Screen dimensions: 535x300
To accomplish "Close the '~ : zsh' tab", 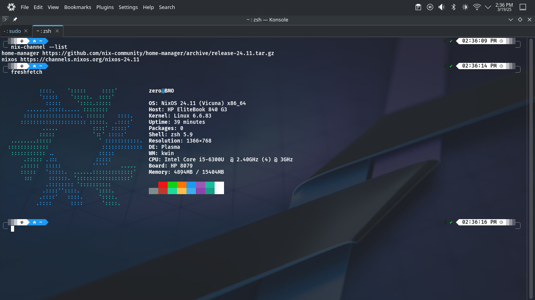I will (x=57, y=31).
